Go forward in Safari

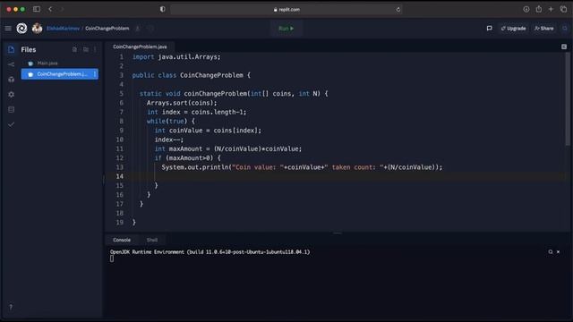(x=62, y=9)
